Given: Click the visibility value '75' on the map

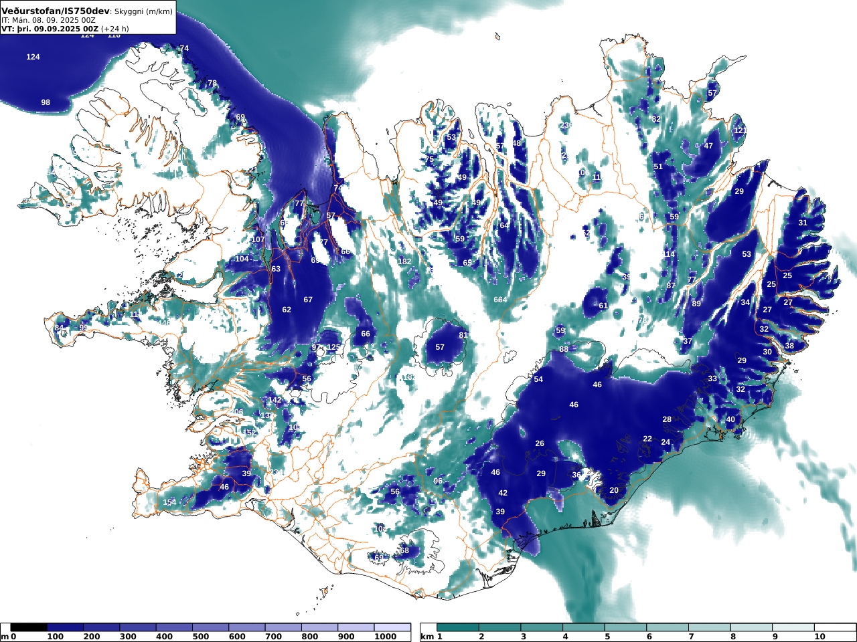Looking at the screenshot, I should (431, 159).
